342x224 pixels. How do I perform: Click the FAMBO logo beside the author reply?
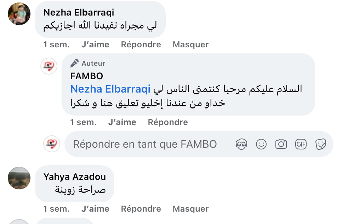click(x=49, y=66)
